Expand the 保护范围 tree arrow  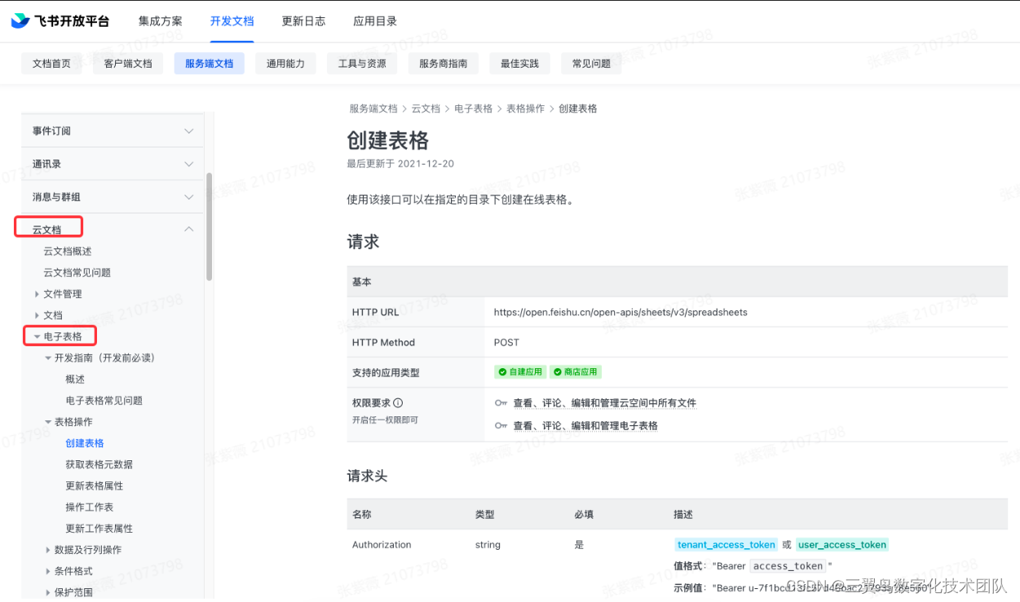[48, 592]
